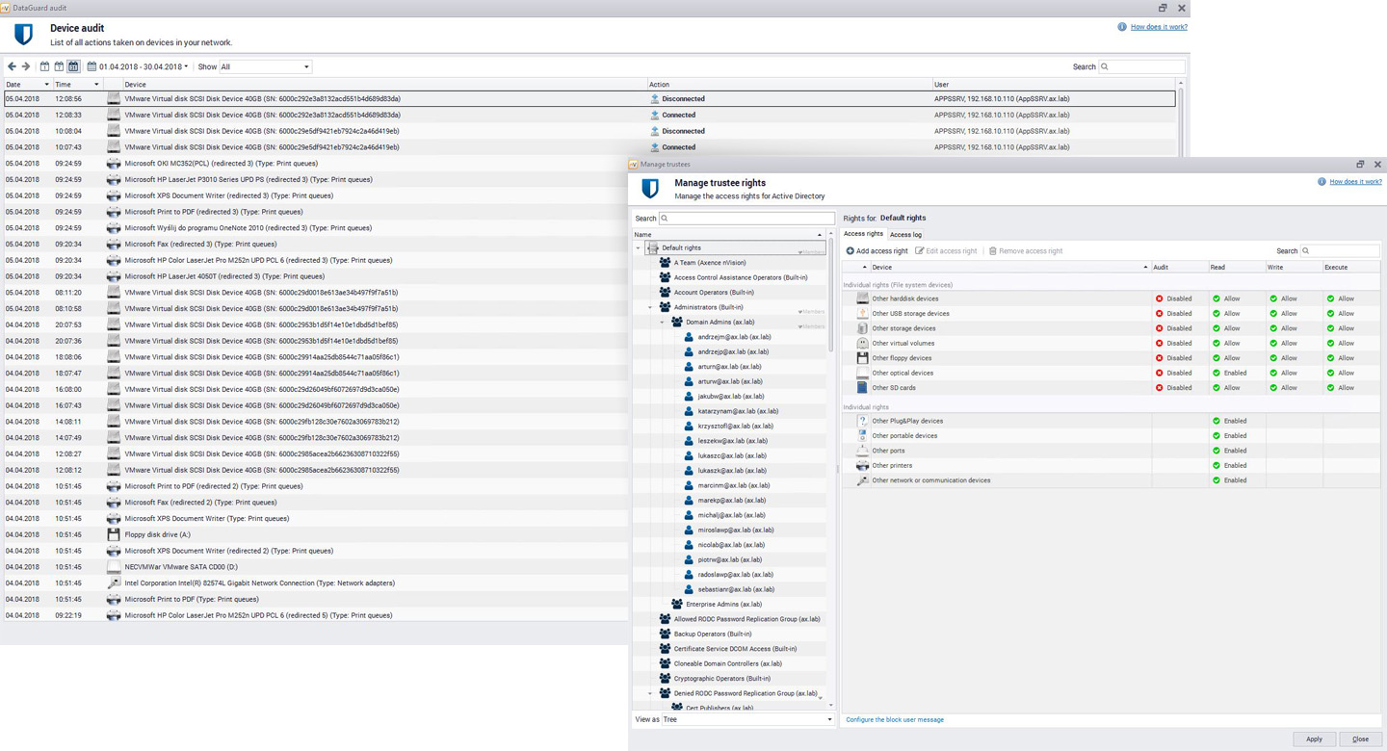1387x751 pixels.
Task: Switch to the Access log tab
Action: [905, 235]
